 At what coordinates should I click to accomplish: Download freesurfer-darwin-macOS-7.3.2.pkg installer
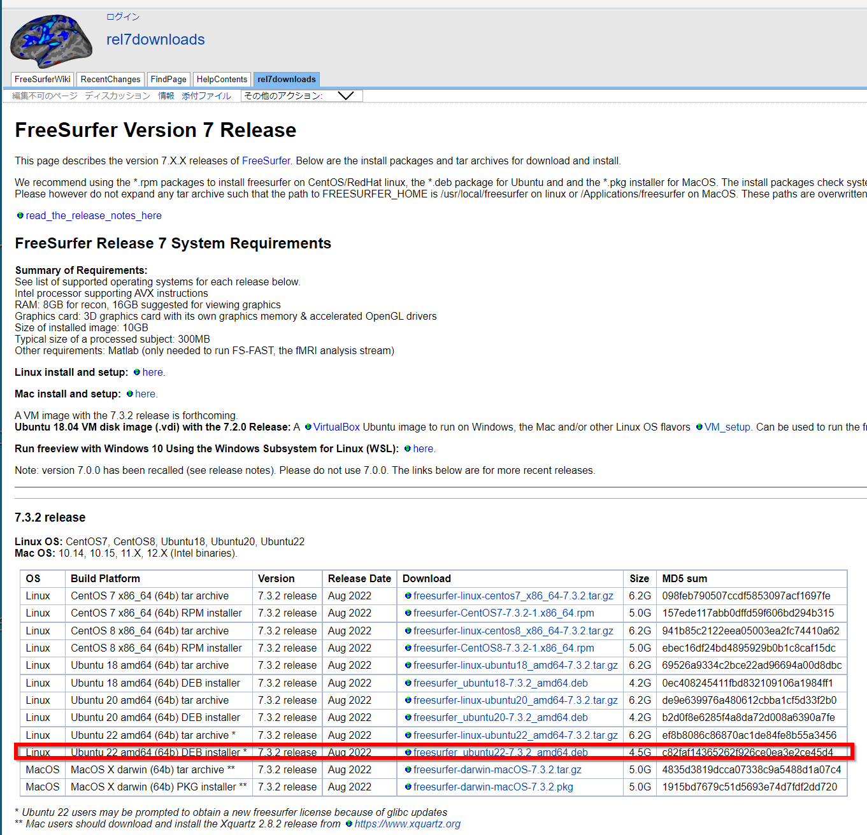[x=493, y=787]
